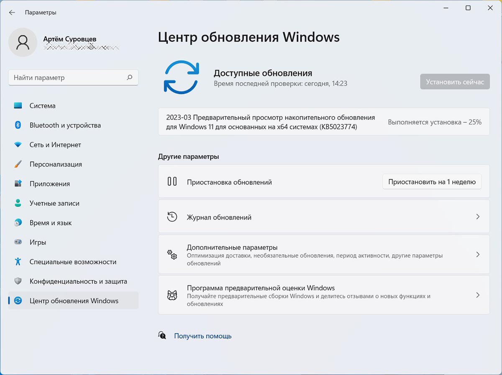
Task: Open the Игры settings section
Action: pos(73,242)
